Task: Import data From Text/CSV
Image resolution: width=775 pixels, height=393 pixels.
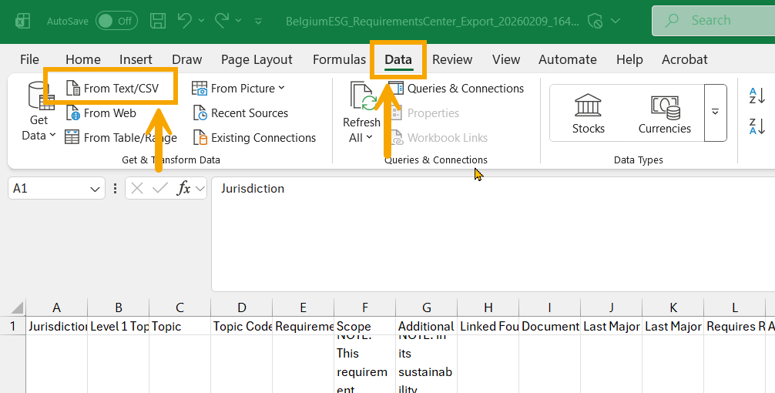Action: (112, 89)
